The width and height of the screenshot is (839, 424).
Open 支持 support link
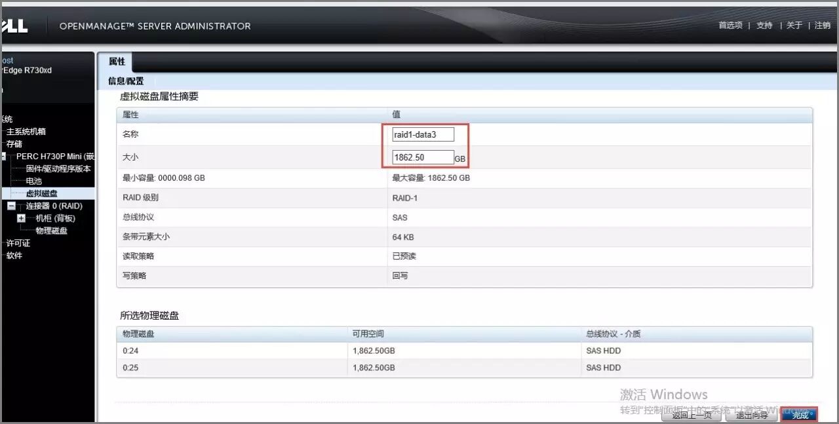click(764, 26)
